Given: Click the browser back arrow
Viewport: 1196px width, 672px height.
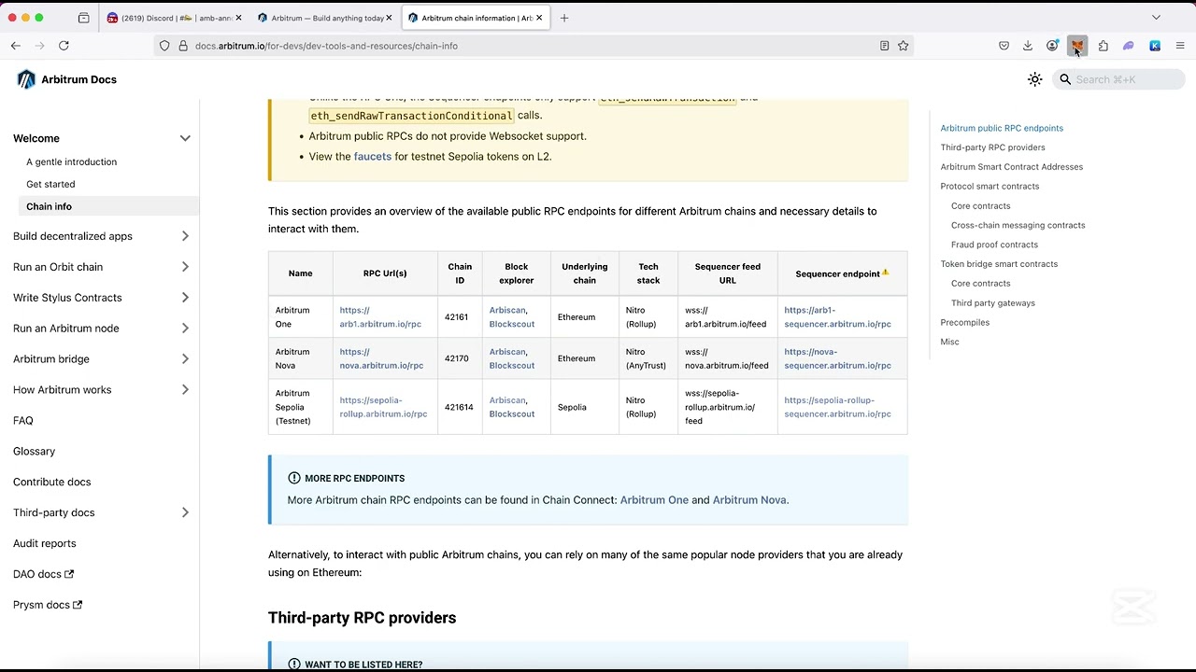Looking at the screenshot, I should pos(16,46).
